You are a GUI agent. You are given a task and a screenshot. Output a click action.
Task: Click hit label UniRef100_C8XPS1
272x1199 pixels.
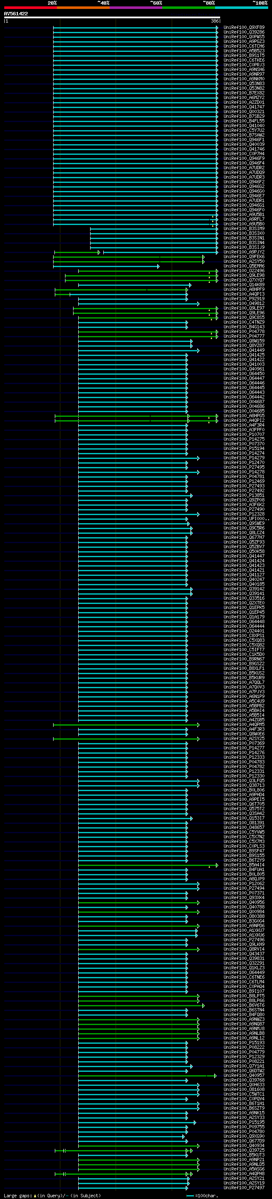[x=244, y=635]
